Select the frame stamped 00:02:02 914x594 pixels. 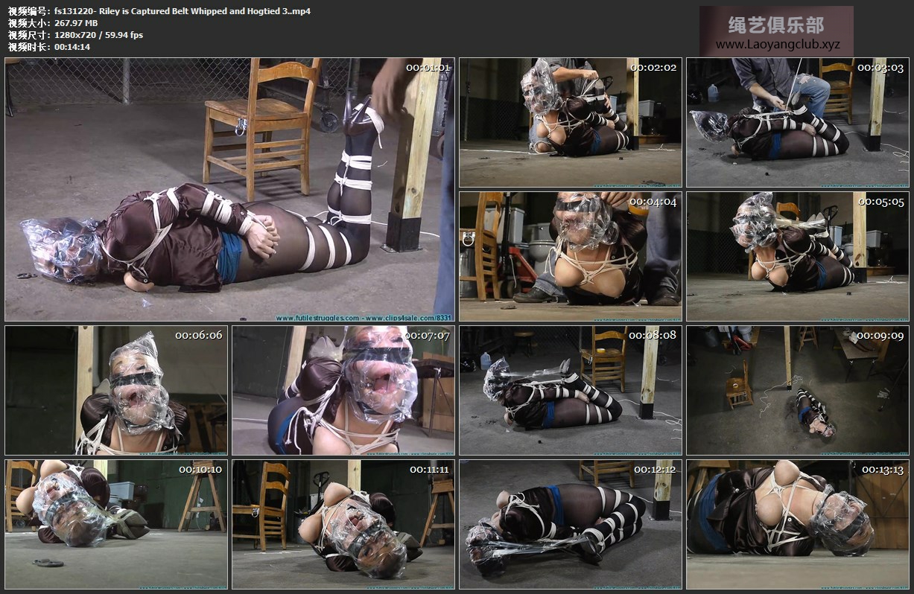(570, 123)
